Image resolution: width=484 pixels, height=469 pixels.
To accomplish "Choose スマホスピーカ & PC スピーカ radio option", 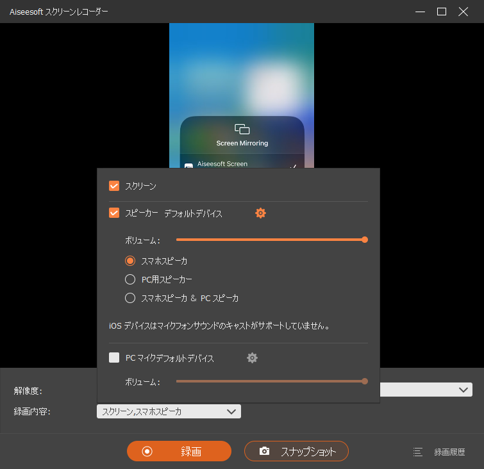I will [130, 298].
